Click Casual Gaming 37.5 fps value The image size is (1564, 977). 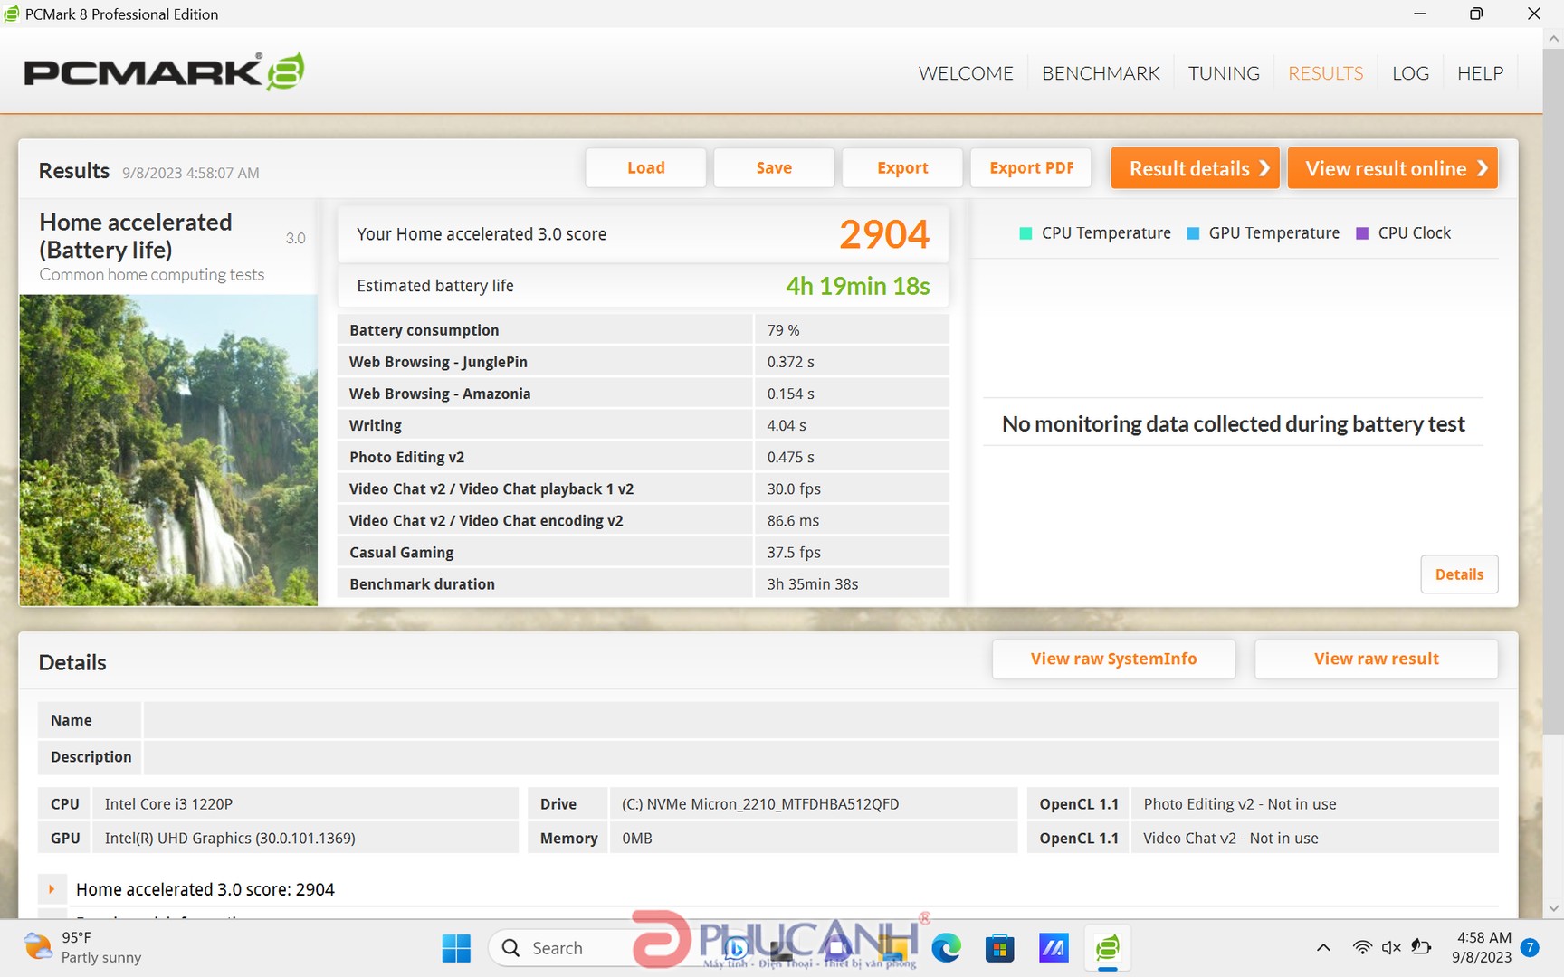[794, 552]
